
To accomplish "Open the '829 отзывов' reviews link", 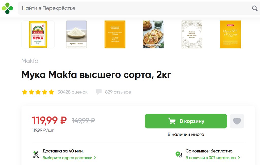I will [118, 92].
